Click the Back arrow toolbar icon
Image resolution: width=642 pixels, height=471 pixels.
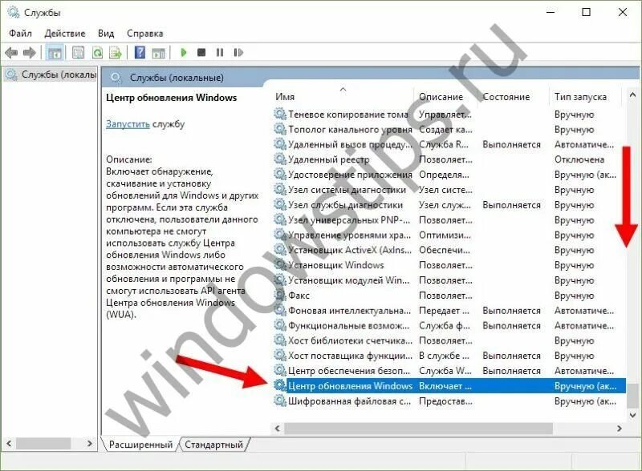click(x=11, y=53)
